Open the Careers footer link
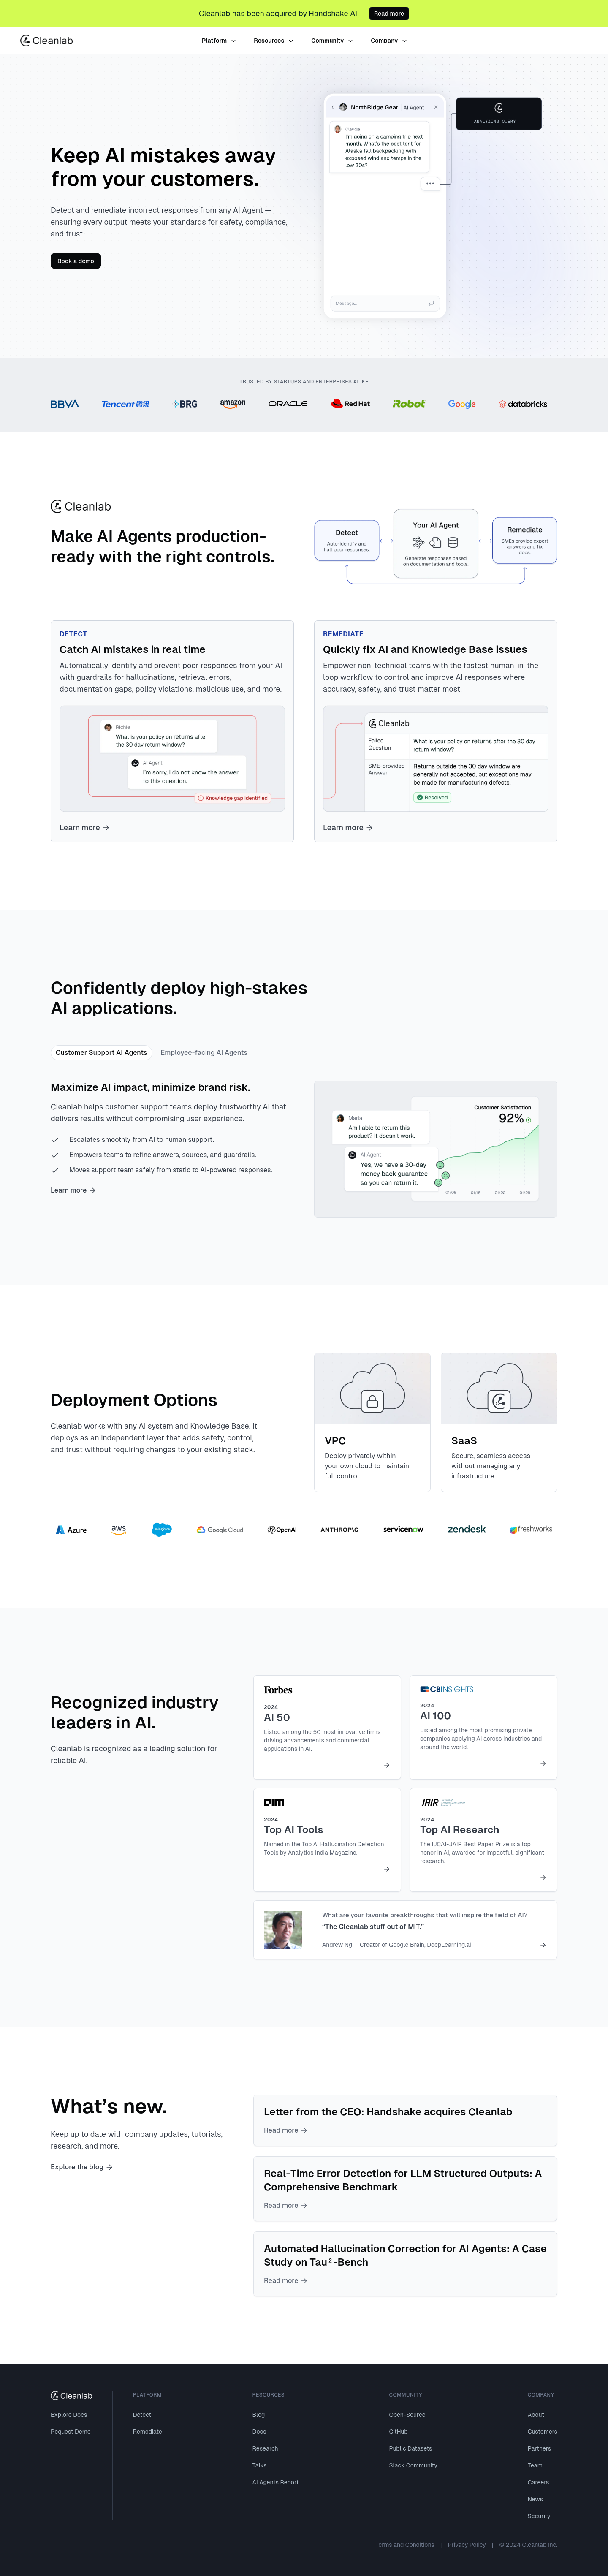The height and width of the screenshot is (2576, 608). coord(538,2482)
